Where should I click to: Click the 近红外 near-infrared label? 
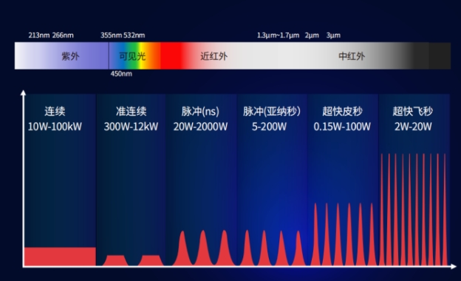coord(214,56)
